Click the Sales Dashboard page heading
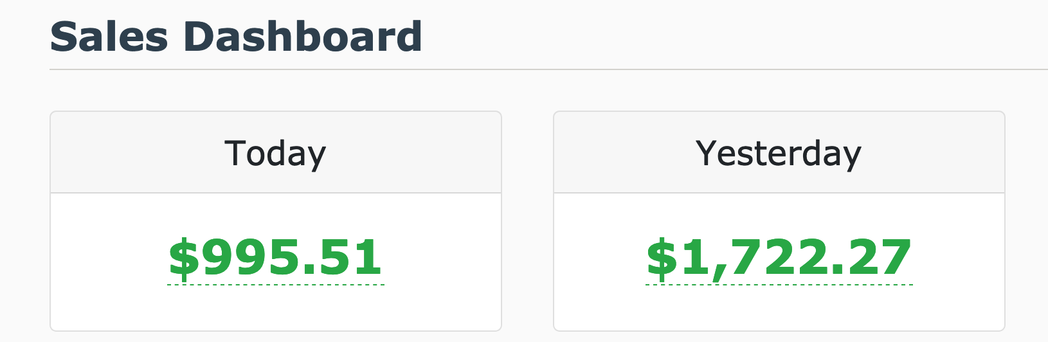 236,37
